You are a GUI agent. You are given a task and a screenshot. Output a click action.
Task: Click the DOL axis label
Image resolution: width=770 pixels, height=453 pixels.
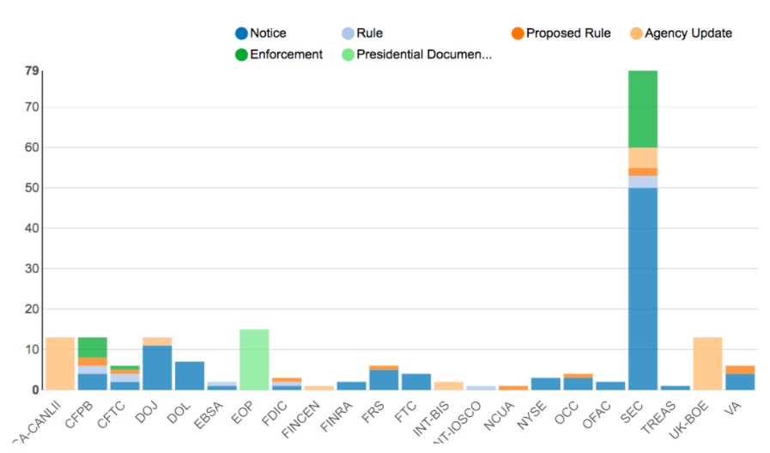pyautogui.click(x=179, y=413)
